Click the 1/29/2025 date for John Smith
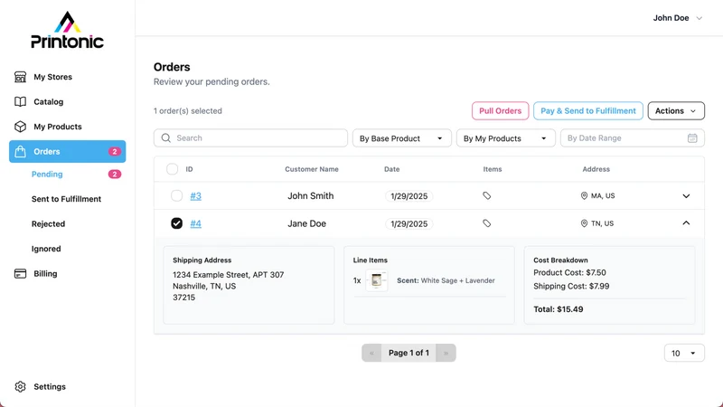This screenshot has height=407, width=723. pos(409,196)
